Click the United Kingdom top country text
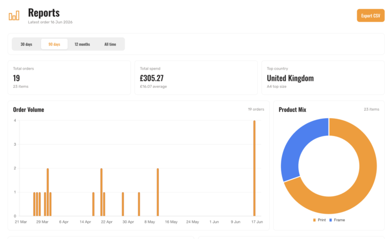Viewport: 389px width, 239px height. pos(290,78)
